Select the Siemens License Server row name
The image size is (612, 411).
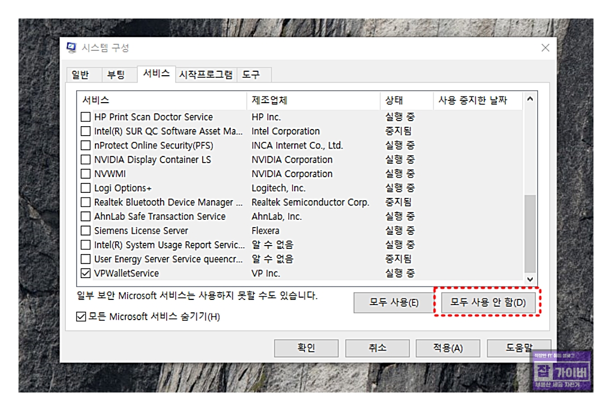click(x=141, y=231)
